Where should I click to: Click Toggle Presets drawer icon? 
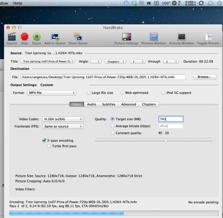click(208, 37)
